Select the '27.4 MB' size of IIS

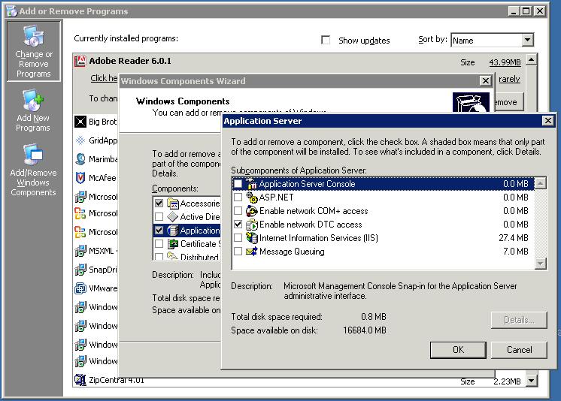(514, 238)
